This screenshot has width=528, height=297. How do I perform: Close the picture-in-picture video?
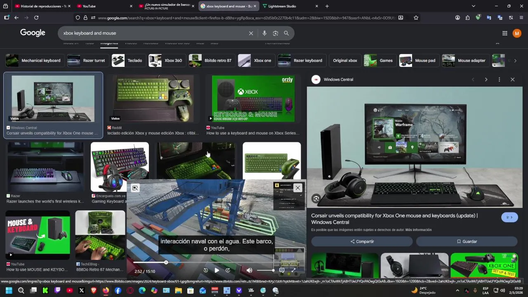point(298,188)
